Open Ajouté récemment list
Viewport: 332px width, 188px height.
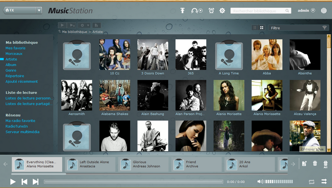(22, 81)
